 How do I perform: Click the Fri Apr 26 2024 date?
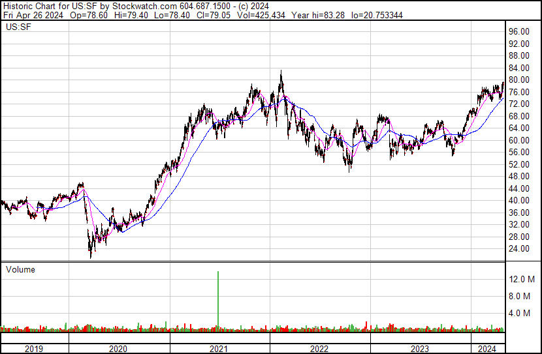pos(33,15)
